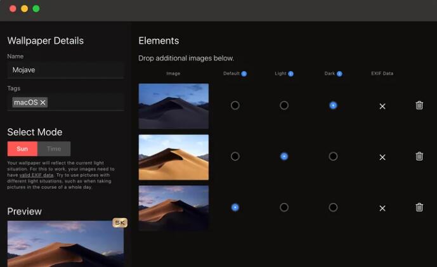Click the 5K badge on the preview
This screenshot has height=267, width=437.
click(x=119, y=223)
